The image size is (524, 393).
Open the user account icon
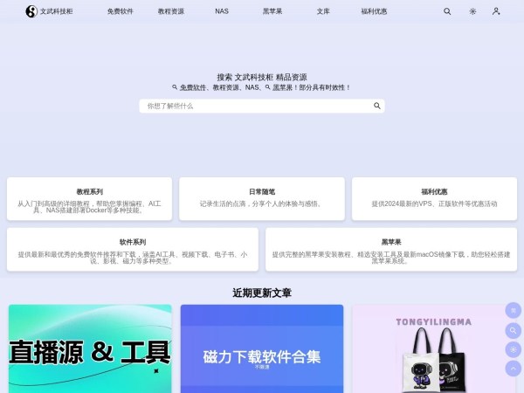(x=496, y=11)
